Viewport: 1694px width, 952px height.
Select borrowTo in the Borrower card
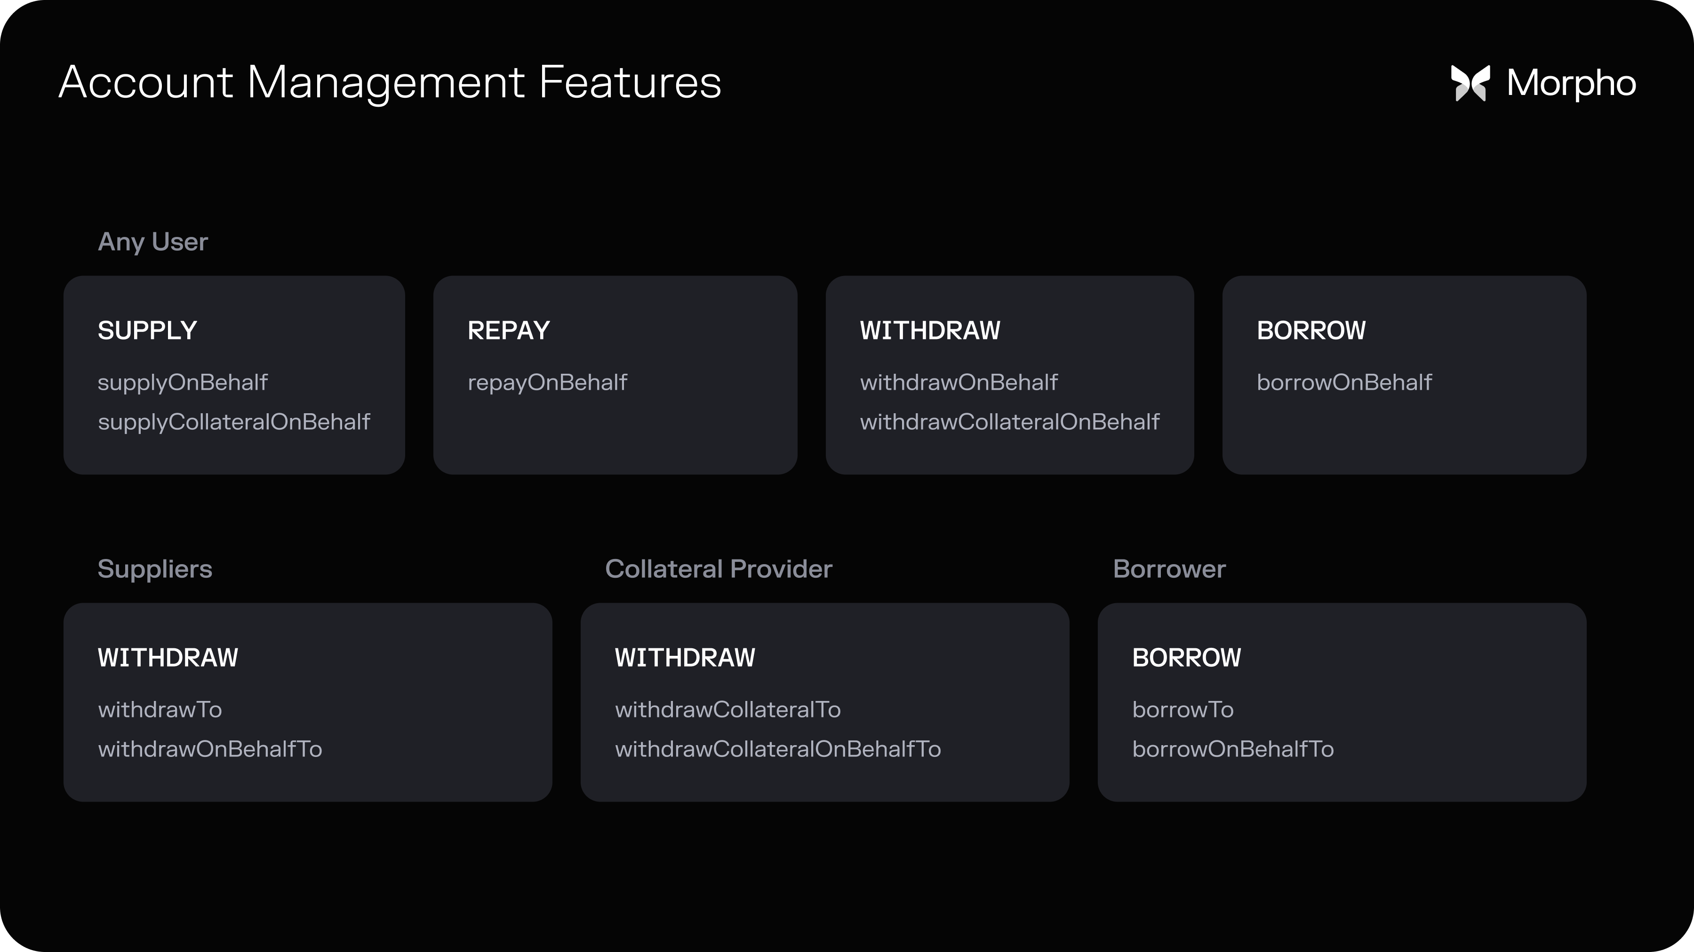[x=1183, y=709]
